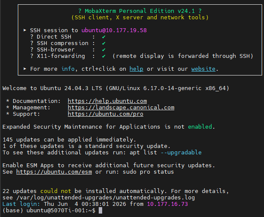Click the Enable ESM Apps line

(109, 166)
